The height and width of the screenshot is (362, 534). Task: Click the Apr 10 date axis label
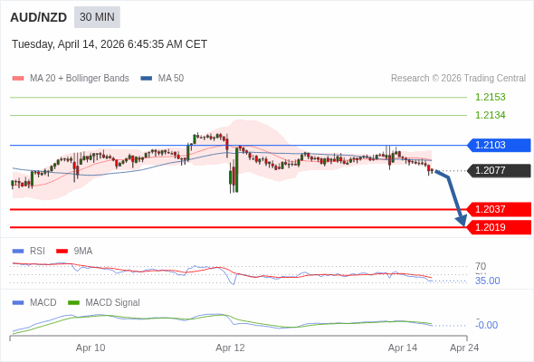91,348
